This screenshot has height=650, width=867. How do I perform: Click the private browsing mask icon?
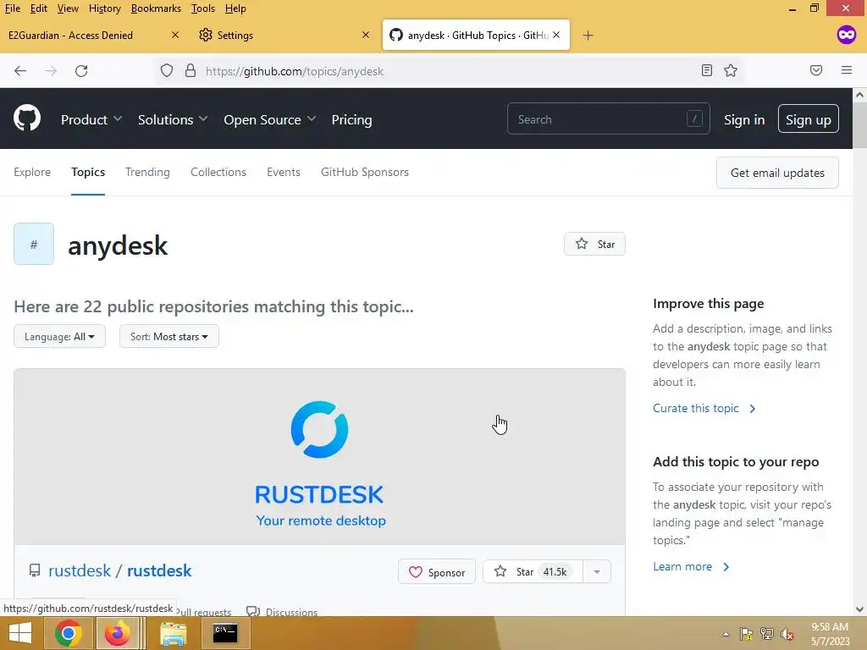[847, 35]
